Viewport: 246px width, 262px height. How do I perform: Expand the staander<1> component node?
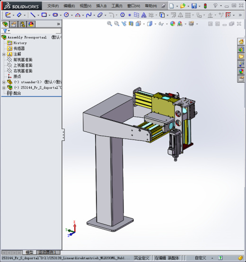click(x=4, y=82)
